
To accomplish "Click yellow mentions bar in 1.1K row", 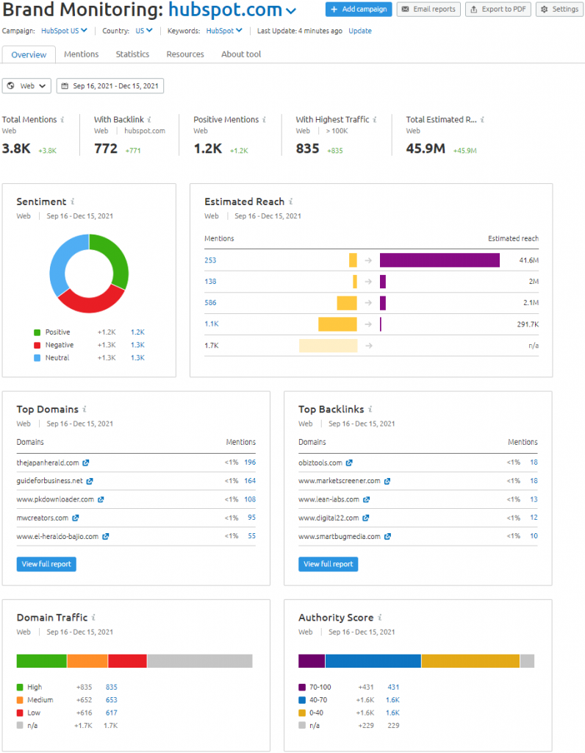I will pyautogui.click(x=337, y=324).
